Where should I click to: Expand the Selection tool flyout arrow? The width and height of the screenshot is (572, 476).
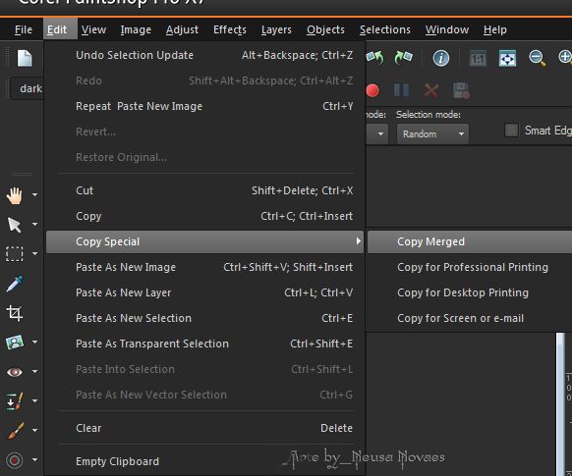tap(34, 254)
